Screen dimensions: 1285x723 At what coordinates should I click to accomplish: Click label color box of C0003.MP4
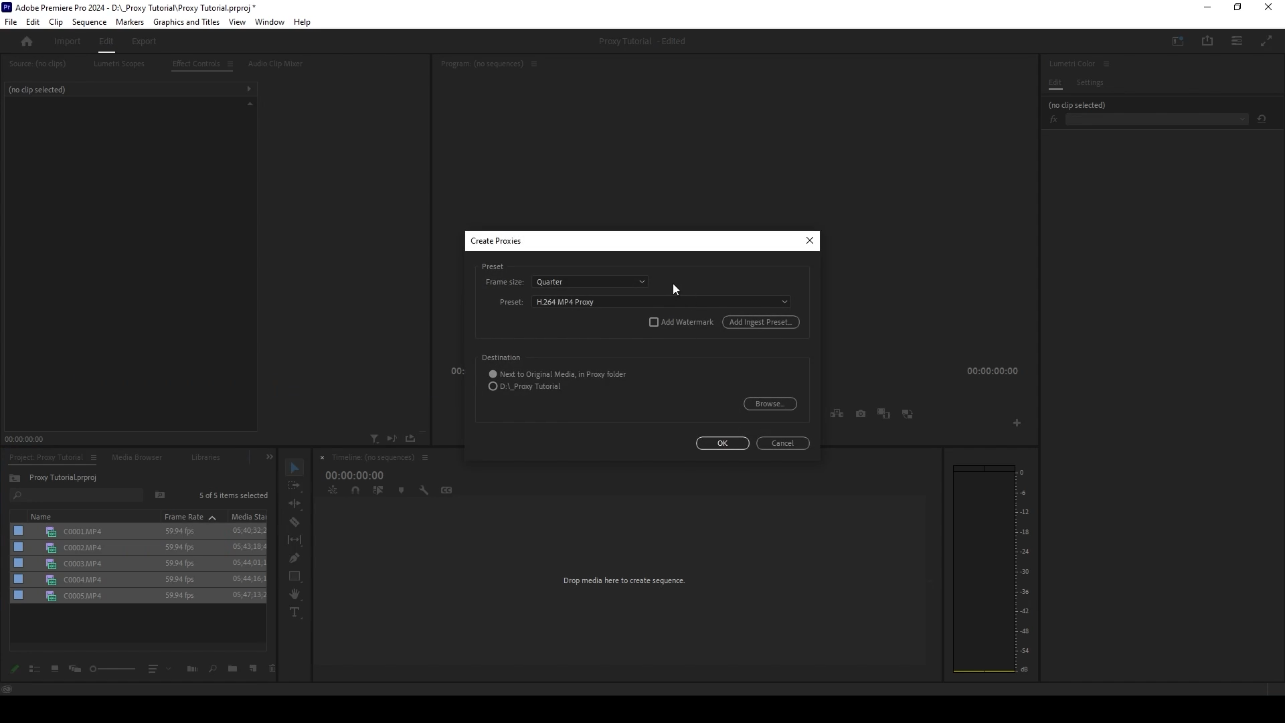click(19, 564)
